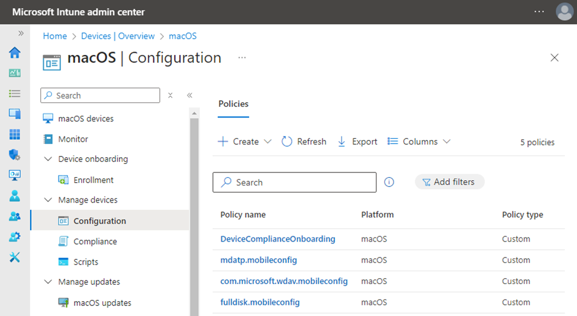Open the Columns dropdown
Viewport: 577px width, 316px height.
(419, 142)
